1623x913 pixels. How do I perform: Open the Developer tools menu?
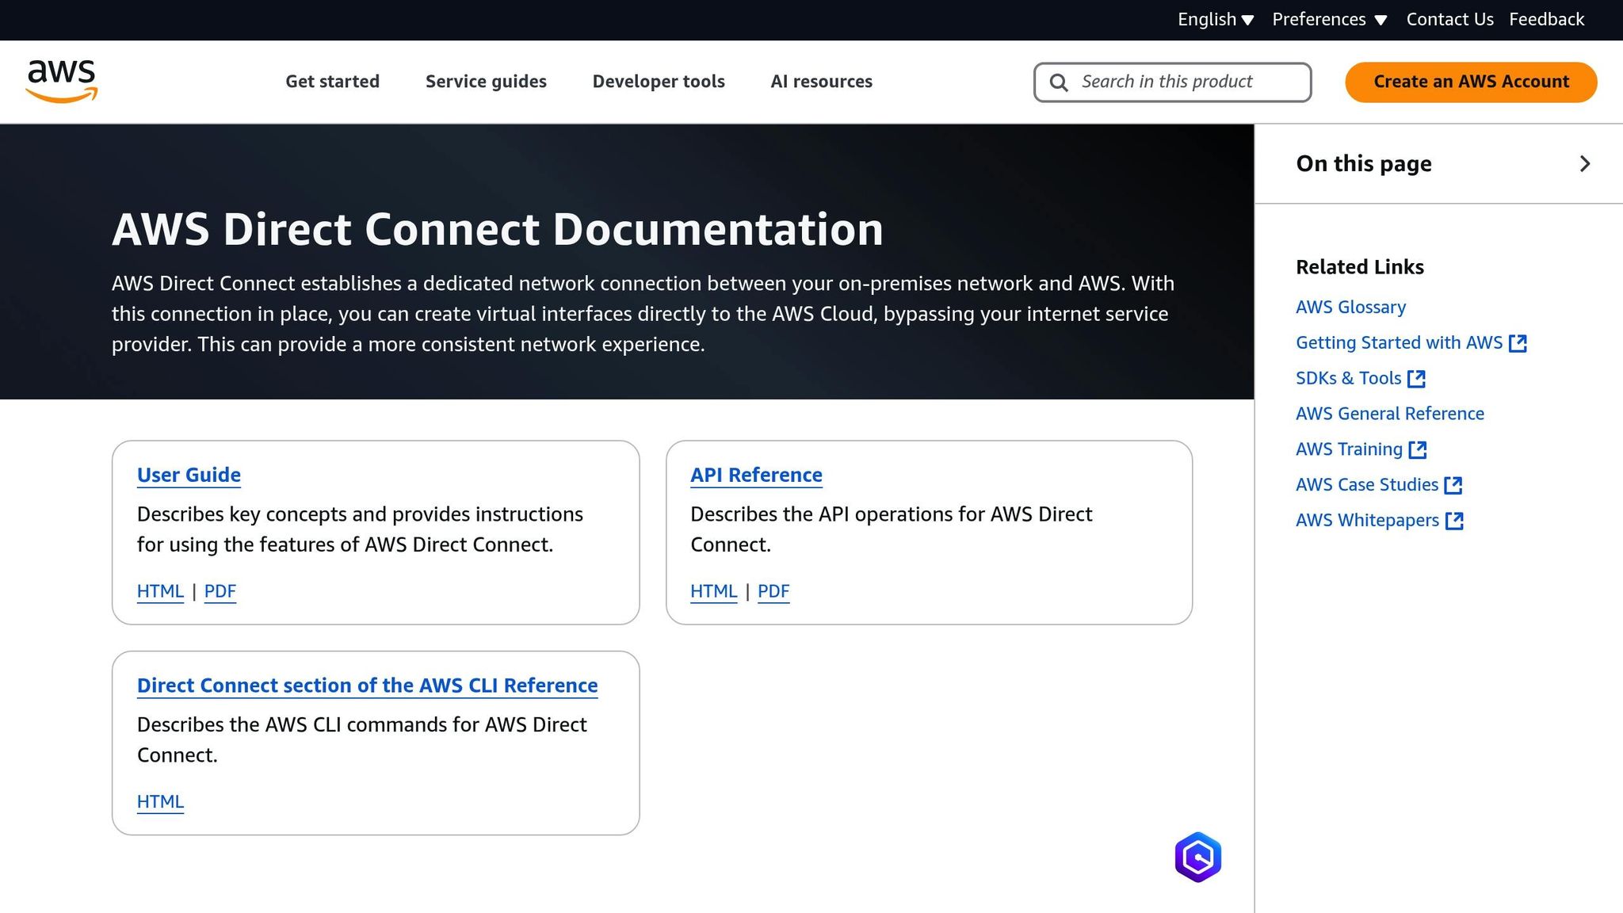point(659,82)
